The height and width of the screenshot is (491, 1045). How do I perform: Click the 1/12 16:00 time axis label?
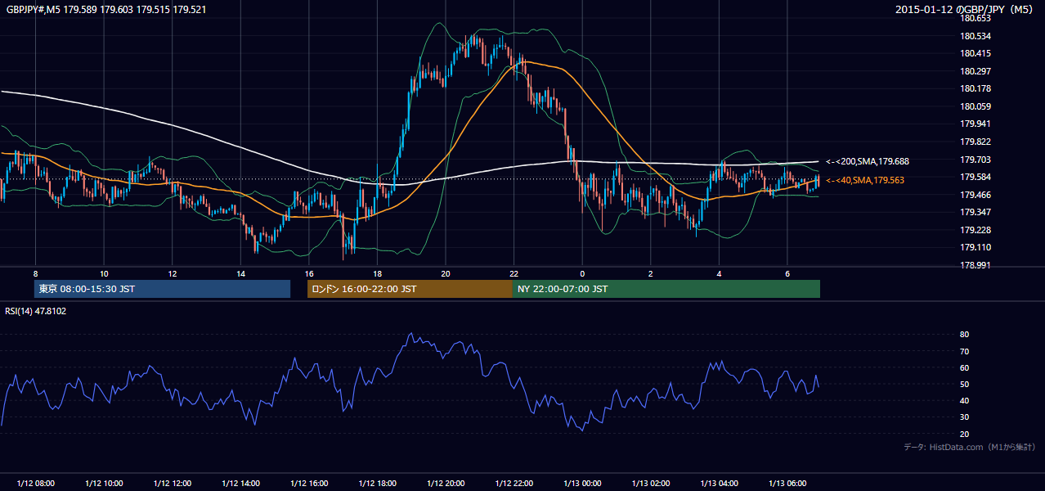(x=309, y=483)
